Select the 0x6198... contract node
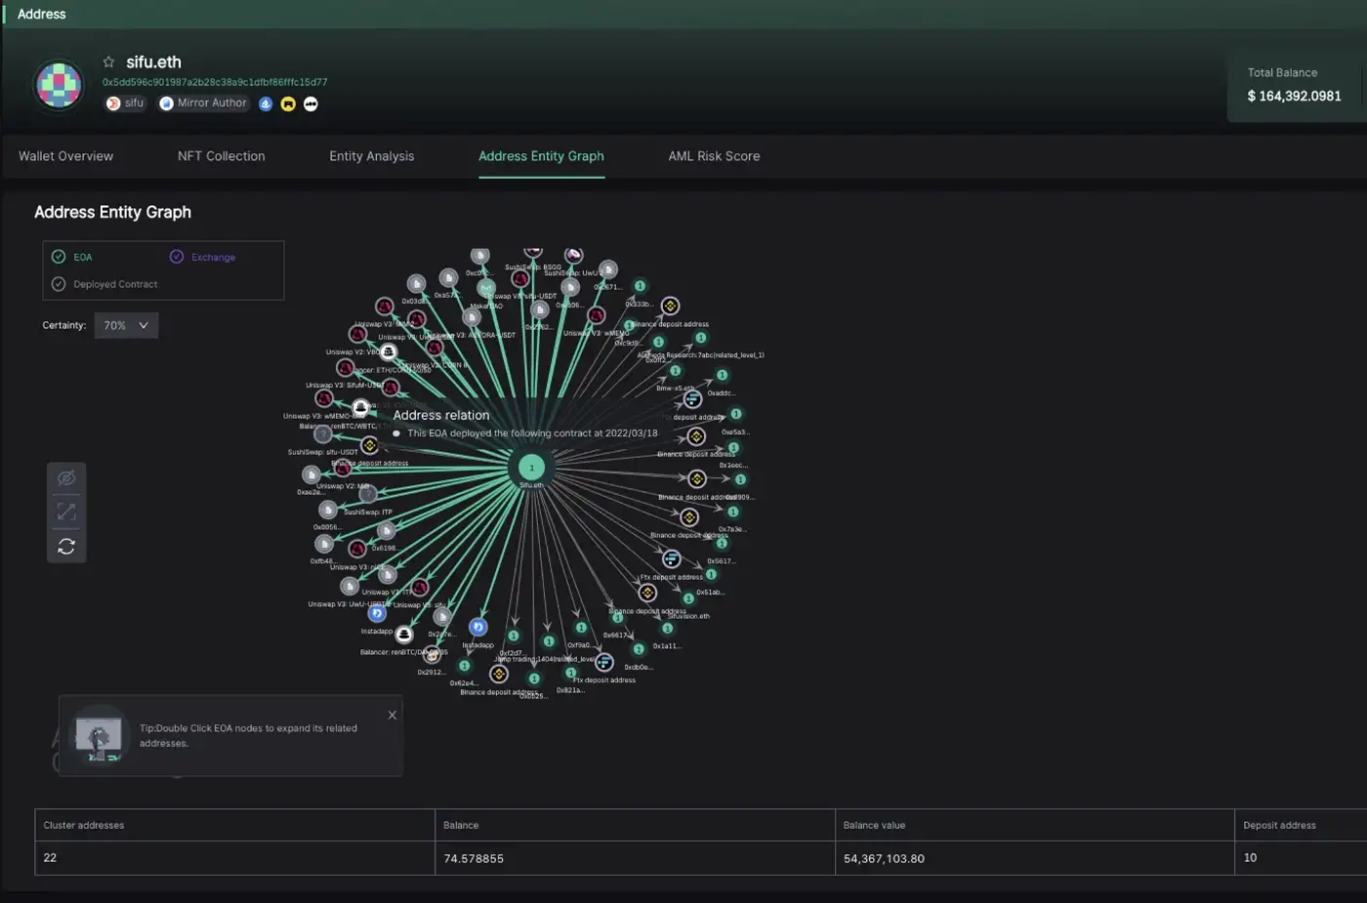1367x903 pixels. tap(386, 531)
